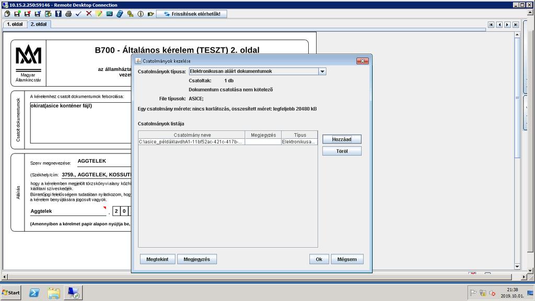Click the speaker tray icon with red X

pos(492,293)
